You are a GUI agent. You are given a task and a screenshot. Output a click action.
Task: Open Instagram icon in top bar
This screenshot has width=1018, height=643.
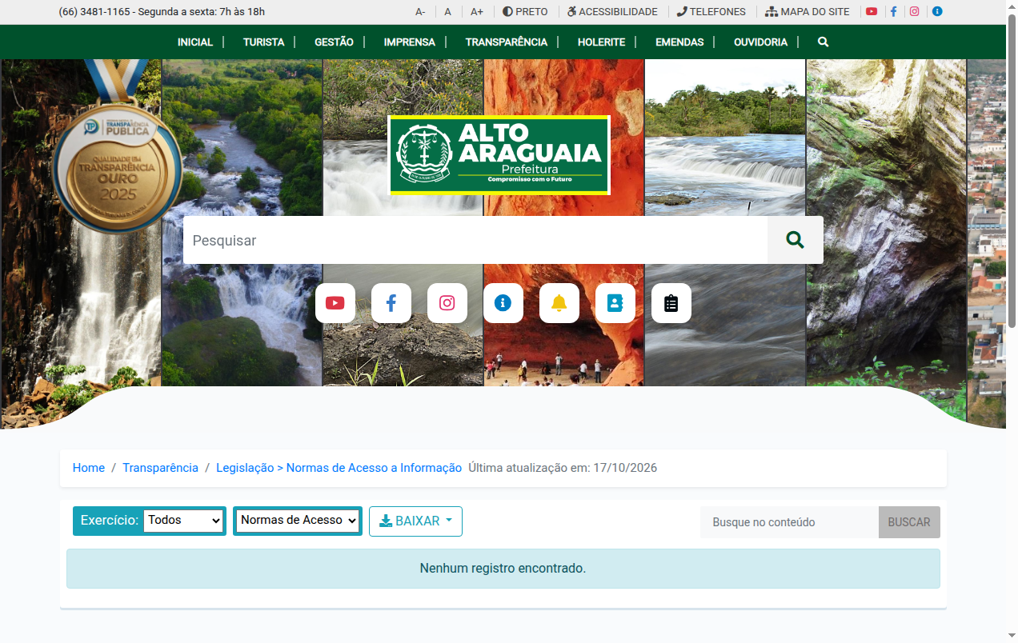pyautogui.click(x=915, y=12)
